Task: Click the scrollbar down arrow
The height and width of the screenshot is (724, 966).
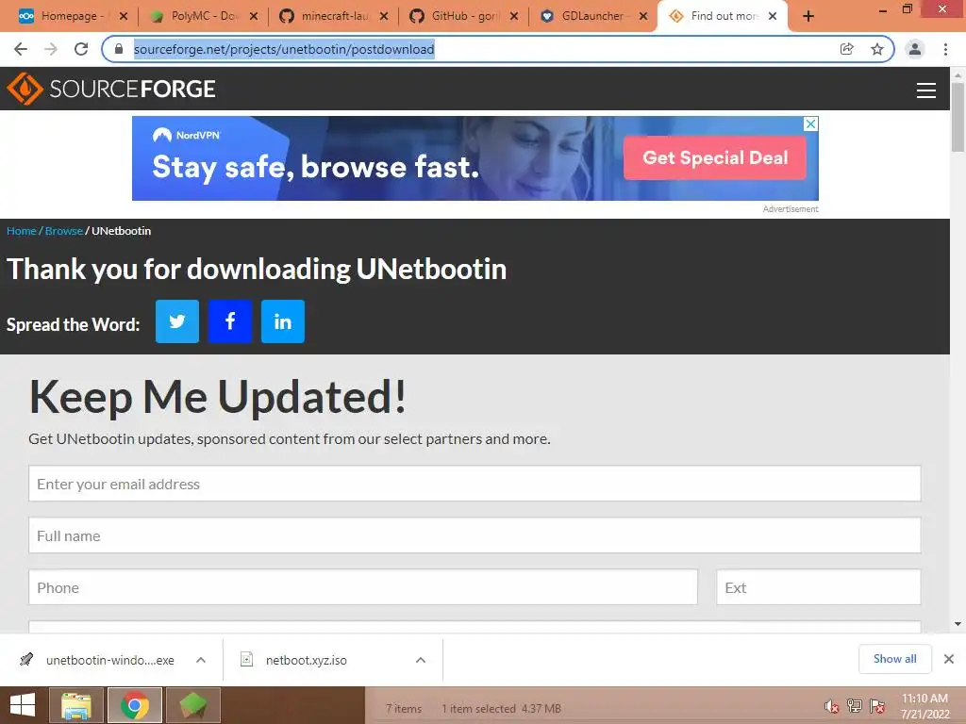Action: pos(958,624)
